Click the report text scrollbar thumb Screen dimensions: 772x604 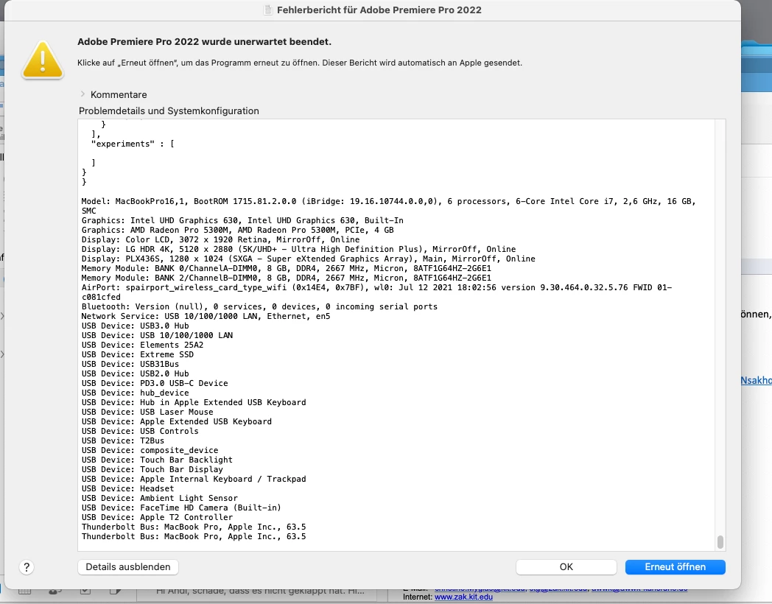point(720,541)
